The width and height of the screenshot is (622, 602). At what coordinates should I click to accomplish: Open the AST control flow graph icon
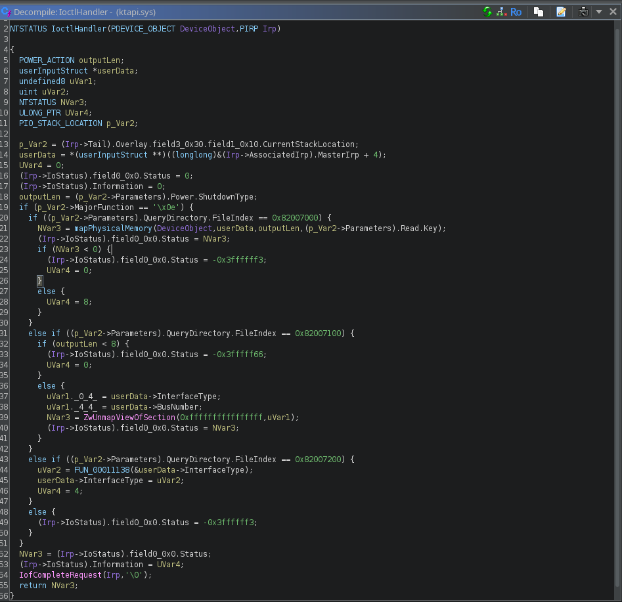501,12
